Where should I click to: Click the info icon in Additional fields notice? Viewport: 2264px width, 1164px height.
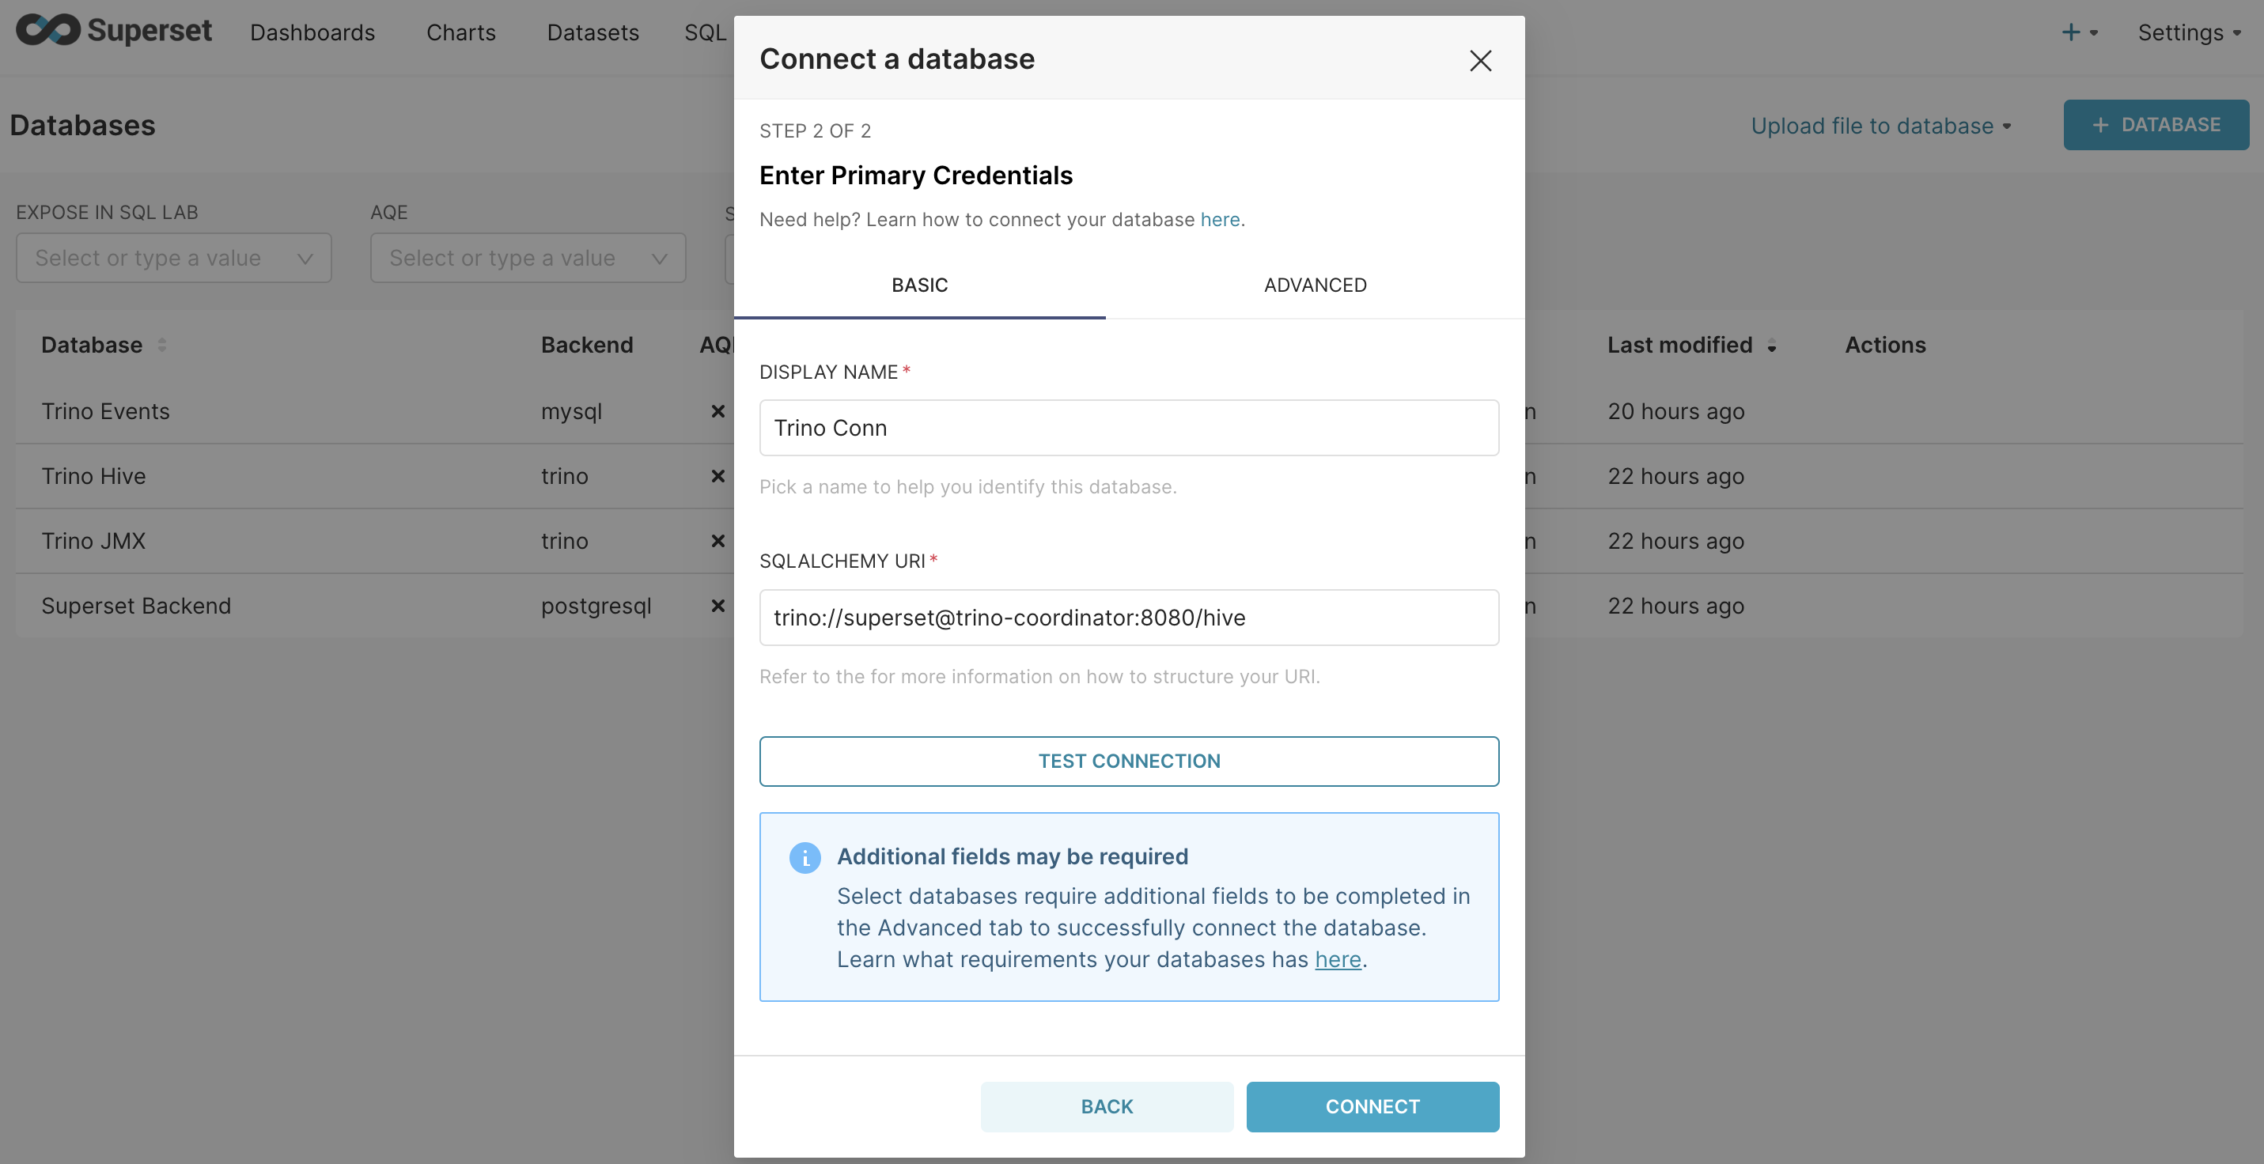tap(805, 857)
